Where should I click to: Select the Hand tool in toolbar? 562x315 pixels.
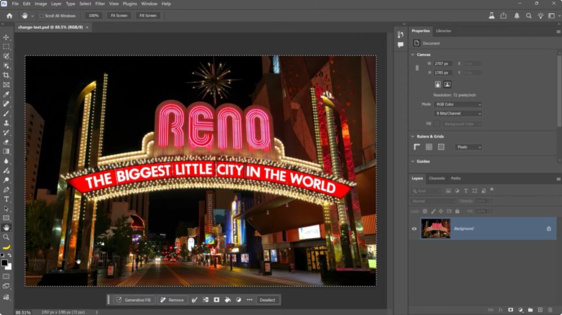pyautogui.click(x=6, y=228)
